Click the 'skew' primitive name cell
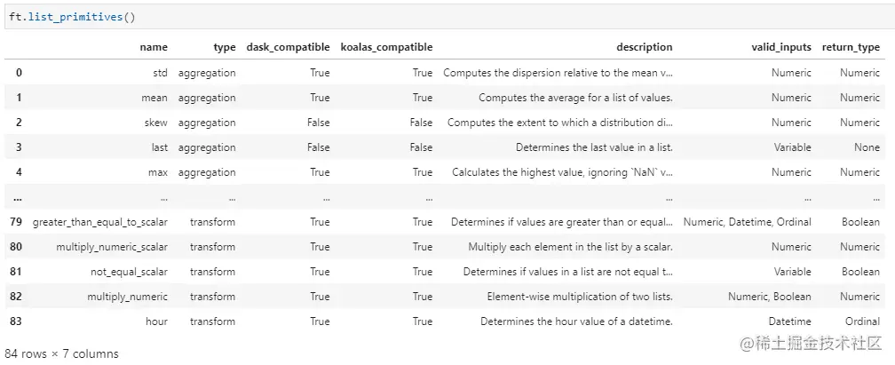Image resolution: width=895 pixels, height=365 pixels. point(154,123)
